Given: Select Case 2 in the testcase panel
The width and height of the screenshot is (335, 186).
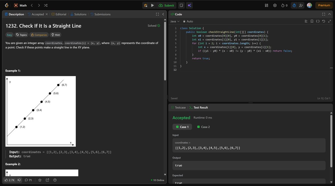Looking at the screenshot, I should pyautogui.click(x=203, y=127).
